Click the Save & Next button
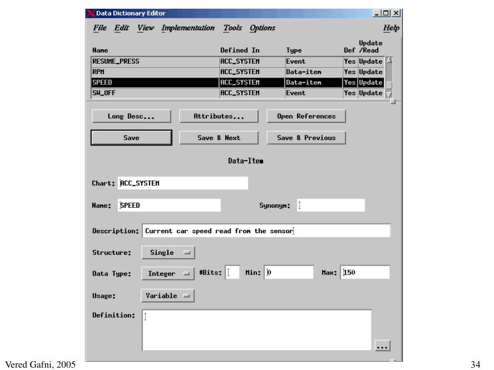The image size is (494, 370). pos(219,138)
